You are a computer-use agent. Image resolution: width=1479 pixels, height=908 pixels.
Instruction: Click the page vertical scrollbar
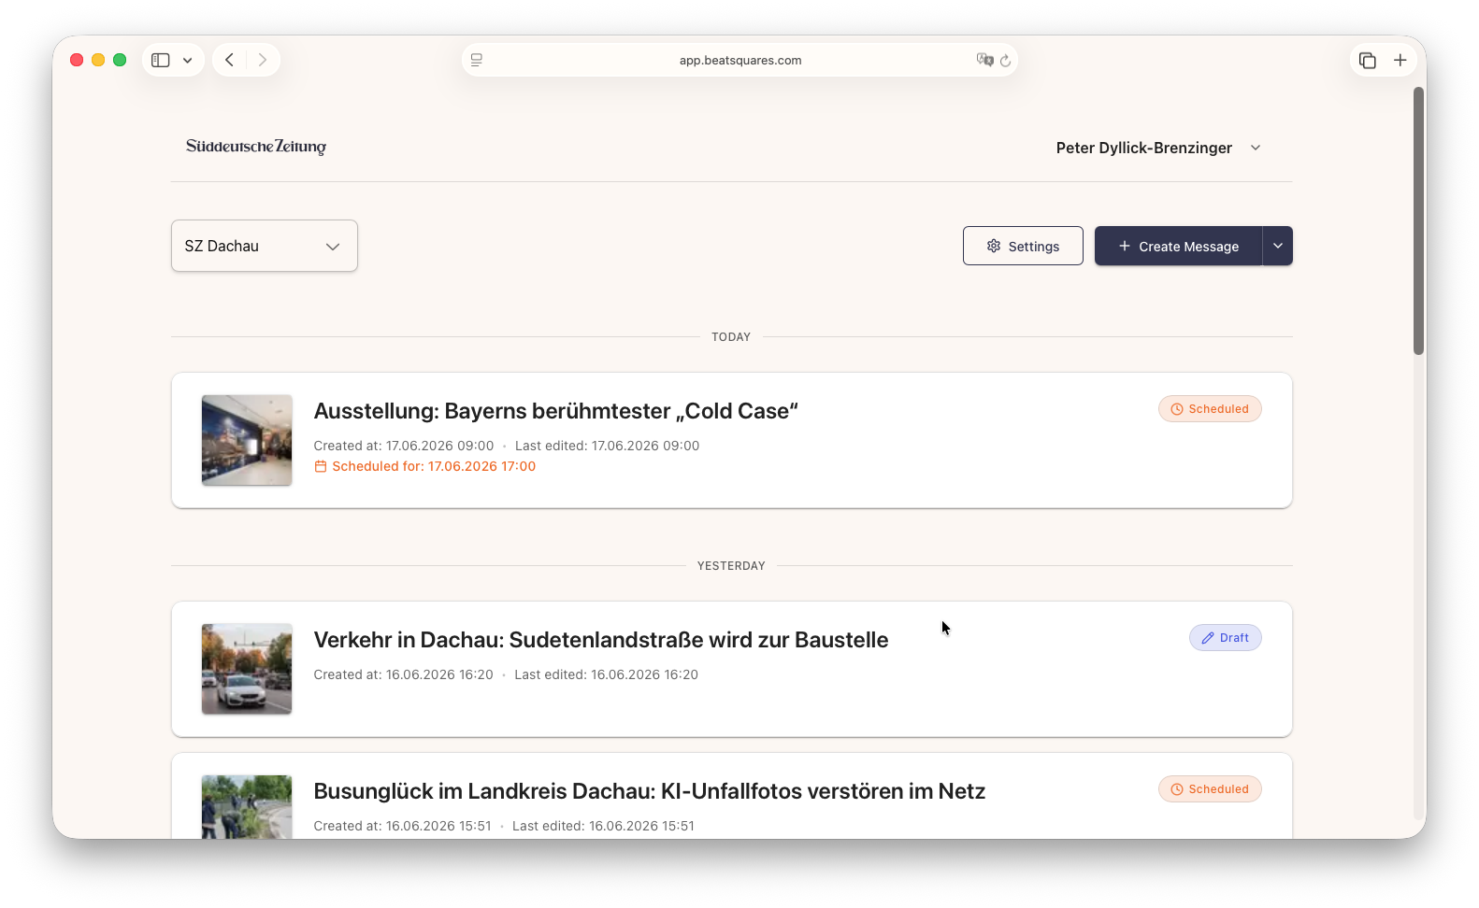pyautogui.click(x=1418, y=221)
